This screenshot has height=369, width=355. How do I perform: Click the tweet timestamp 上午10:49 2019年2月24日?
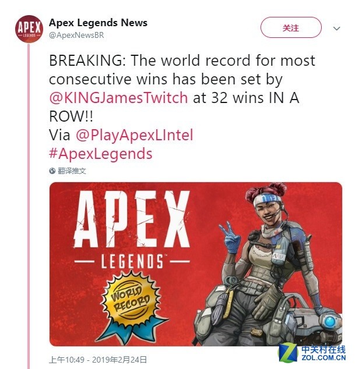(98, 360)
